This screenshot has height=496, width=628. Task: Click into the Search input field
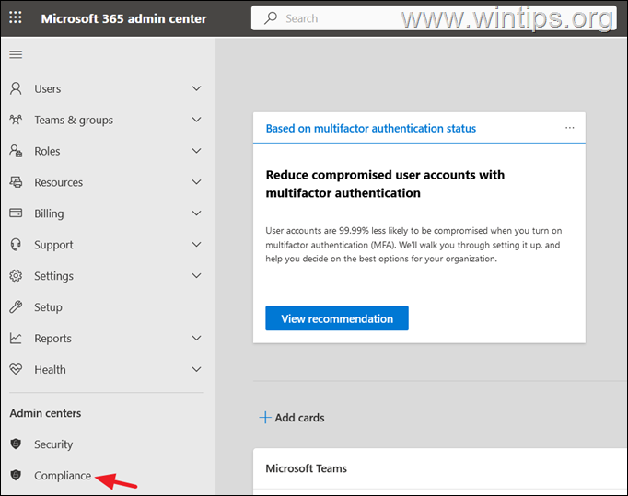coord(434,18)
